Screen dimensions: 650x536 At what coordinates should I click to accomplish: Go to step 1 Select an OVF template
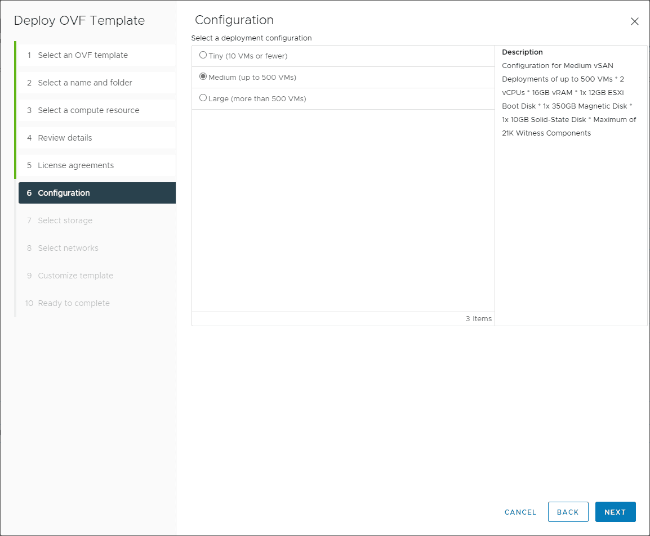[x=83, y=55]
